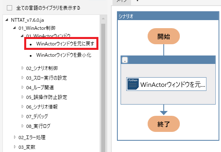Select WinActorウィンドウを最小化 library item

(x=64, y=55)
